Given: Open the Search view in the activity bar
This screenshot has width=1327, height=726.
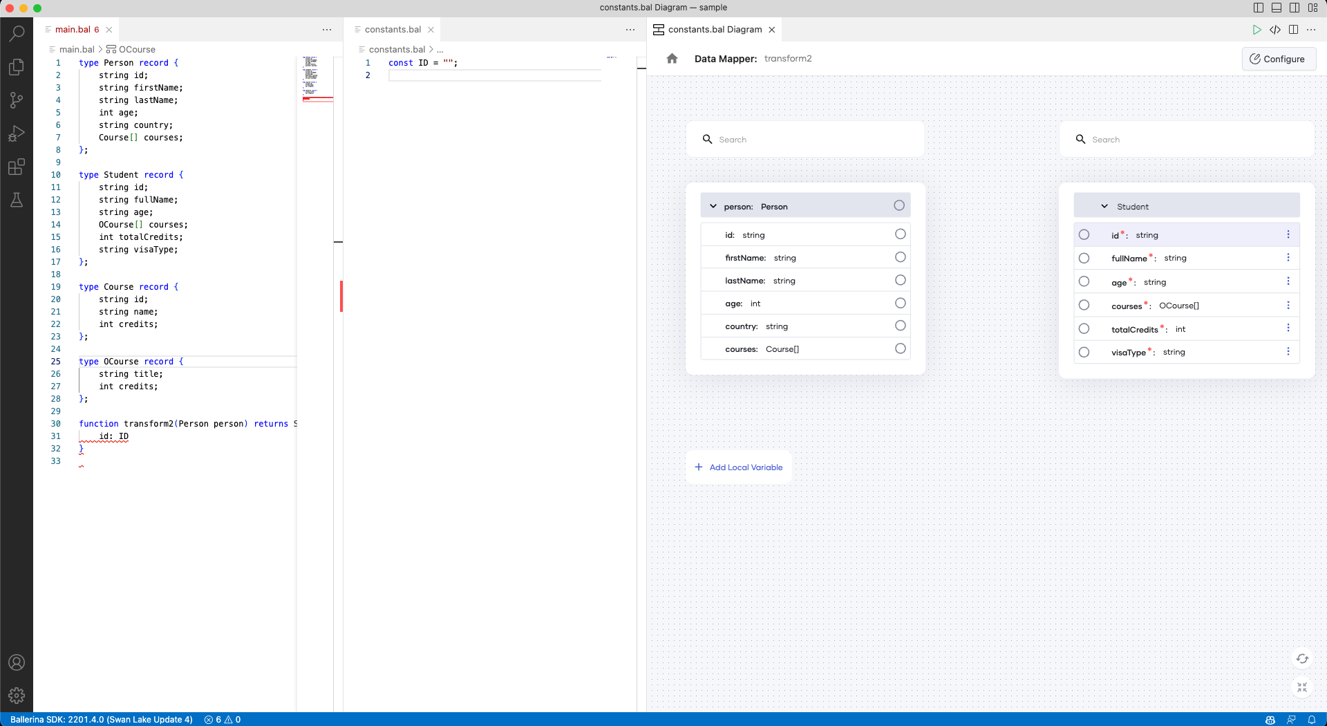Looking at the screenshot, I should (x=17, y=33).
